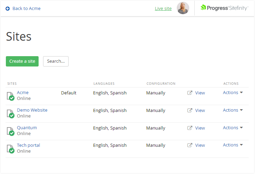Click the Quantum site status icon
This screenshot has height=174, width=255.
tap(11, 131)
